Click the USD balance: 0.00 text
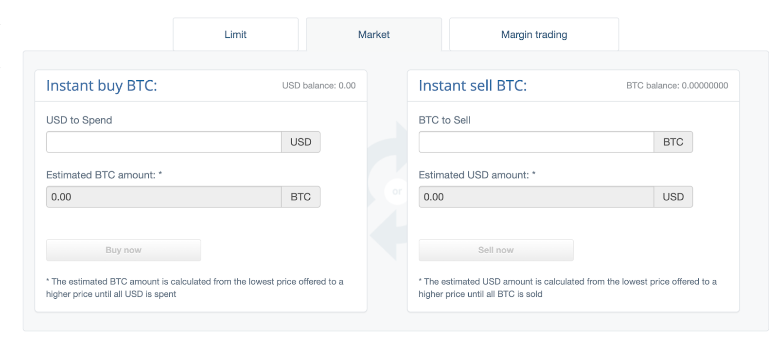This screenshot has height=344, width=778. tap(318, 86)
